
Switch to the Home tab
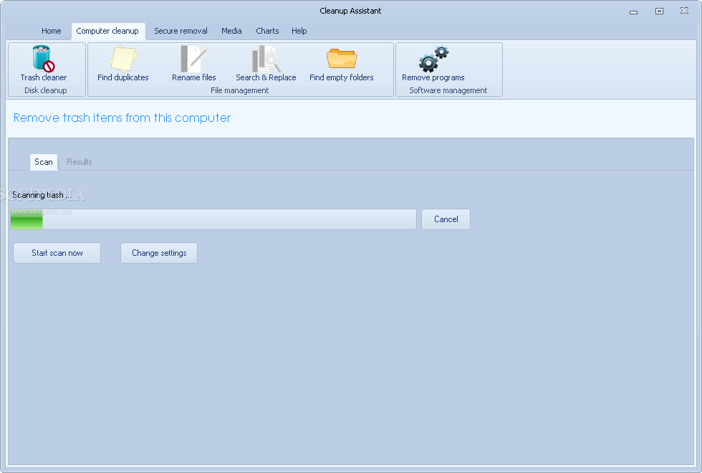pos(52,31)
